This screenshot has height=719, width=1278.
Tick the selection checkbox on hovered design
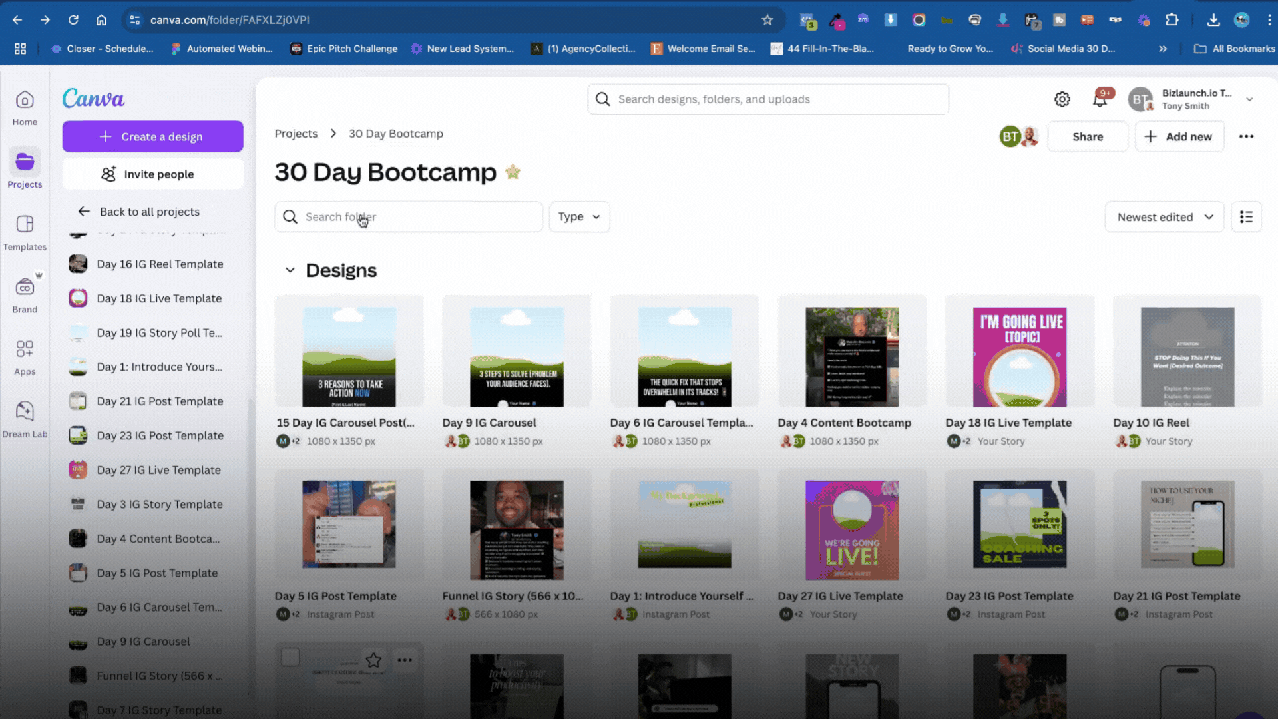tap(290, 657)
